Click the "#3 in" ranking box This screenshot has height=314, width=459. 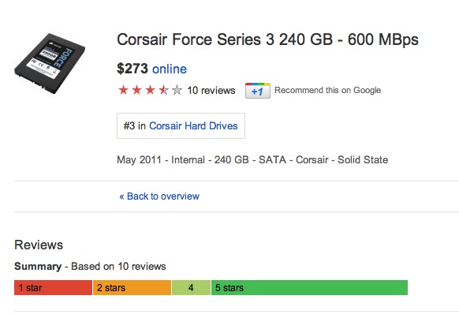coord(181,125)
